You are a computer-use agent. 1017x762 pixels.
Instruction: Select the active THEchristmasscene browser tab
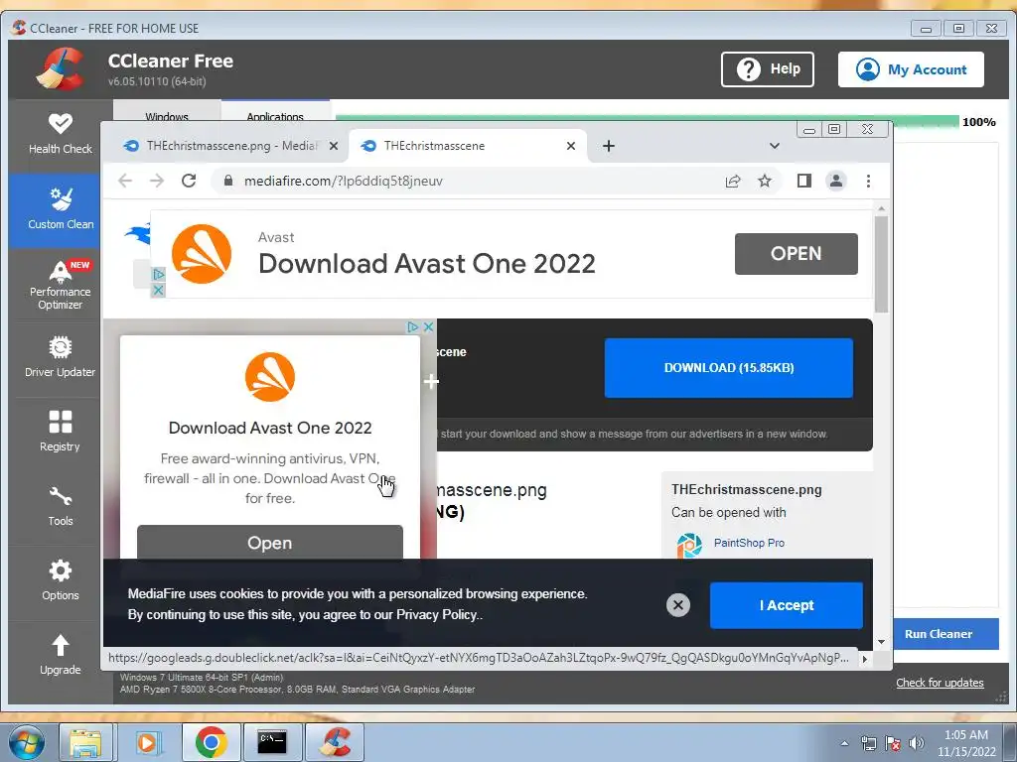[x=469, y=146]
